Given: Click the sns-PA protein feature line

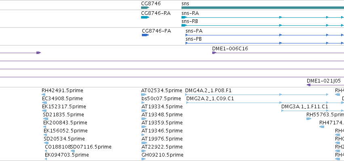Looking at the screenshot, I should pos(265,35).
